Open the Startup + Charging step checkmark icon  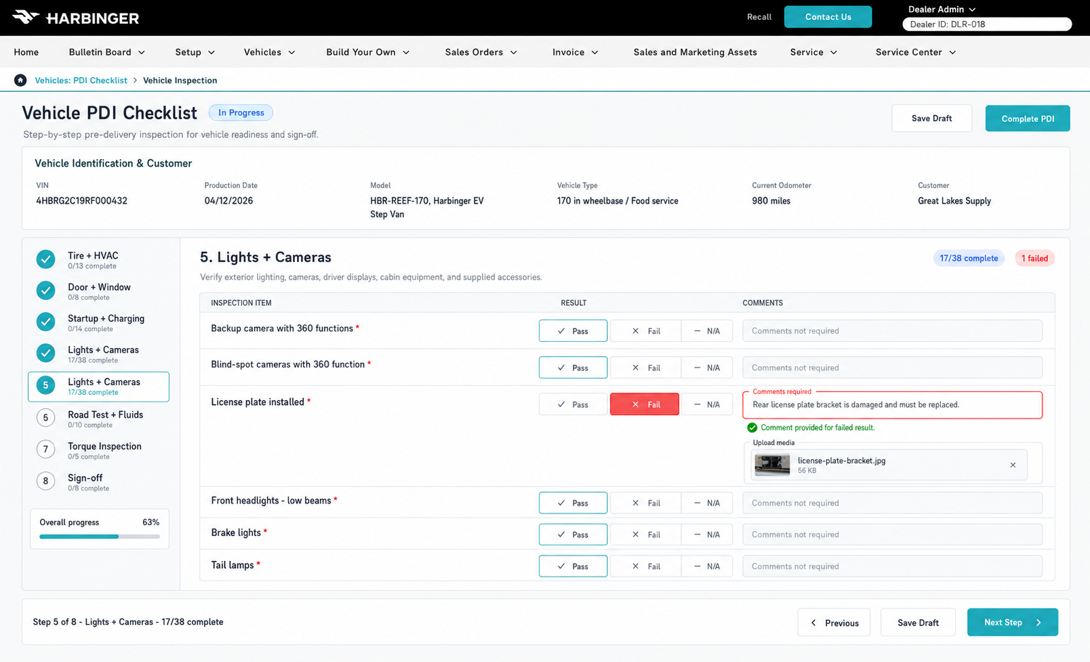tap(45, 322)
